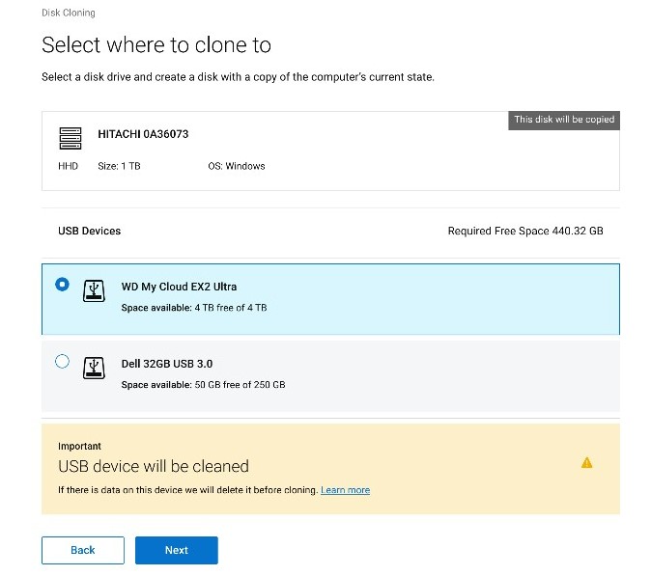Proceed with the Next button
Viewport: 651px width, 576px height.
177,550
